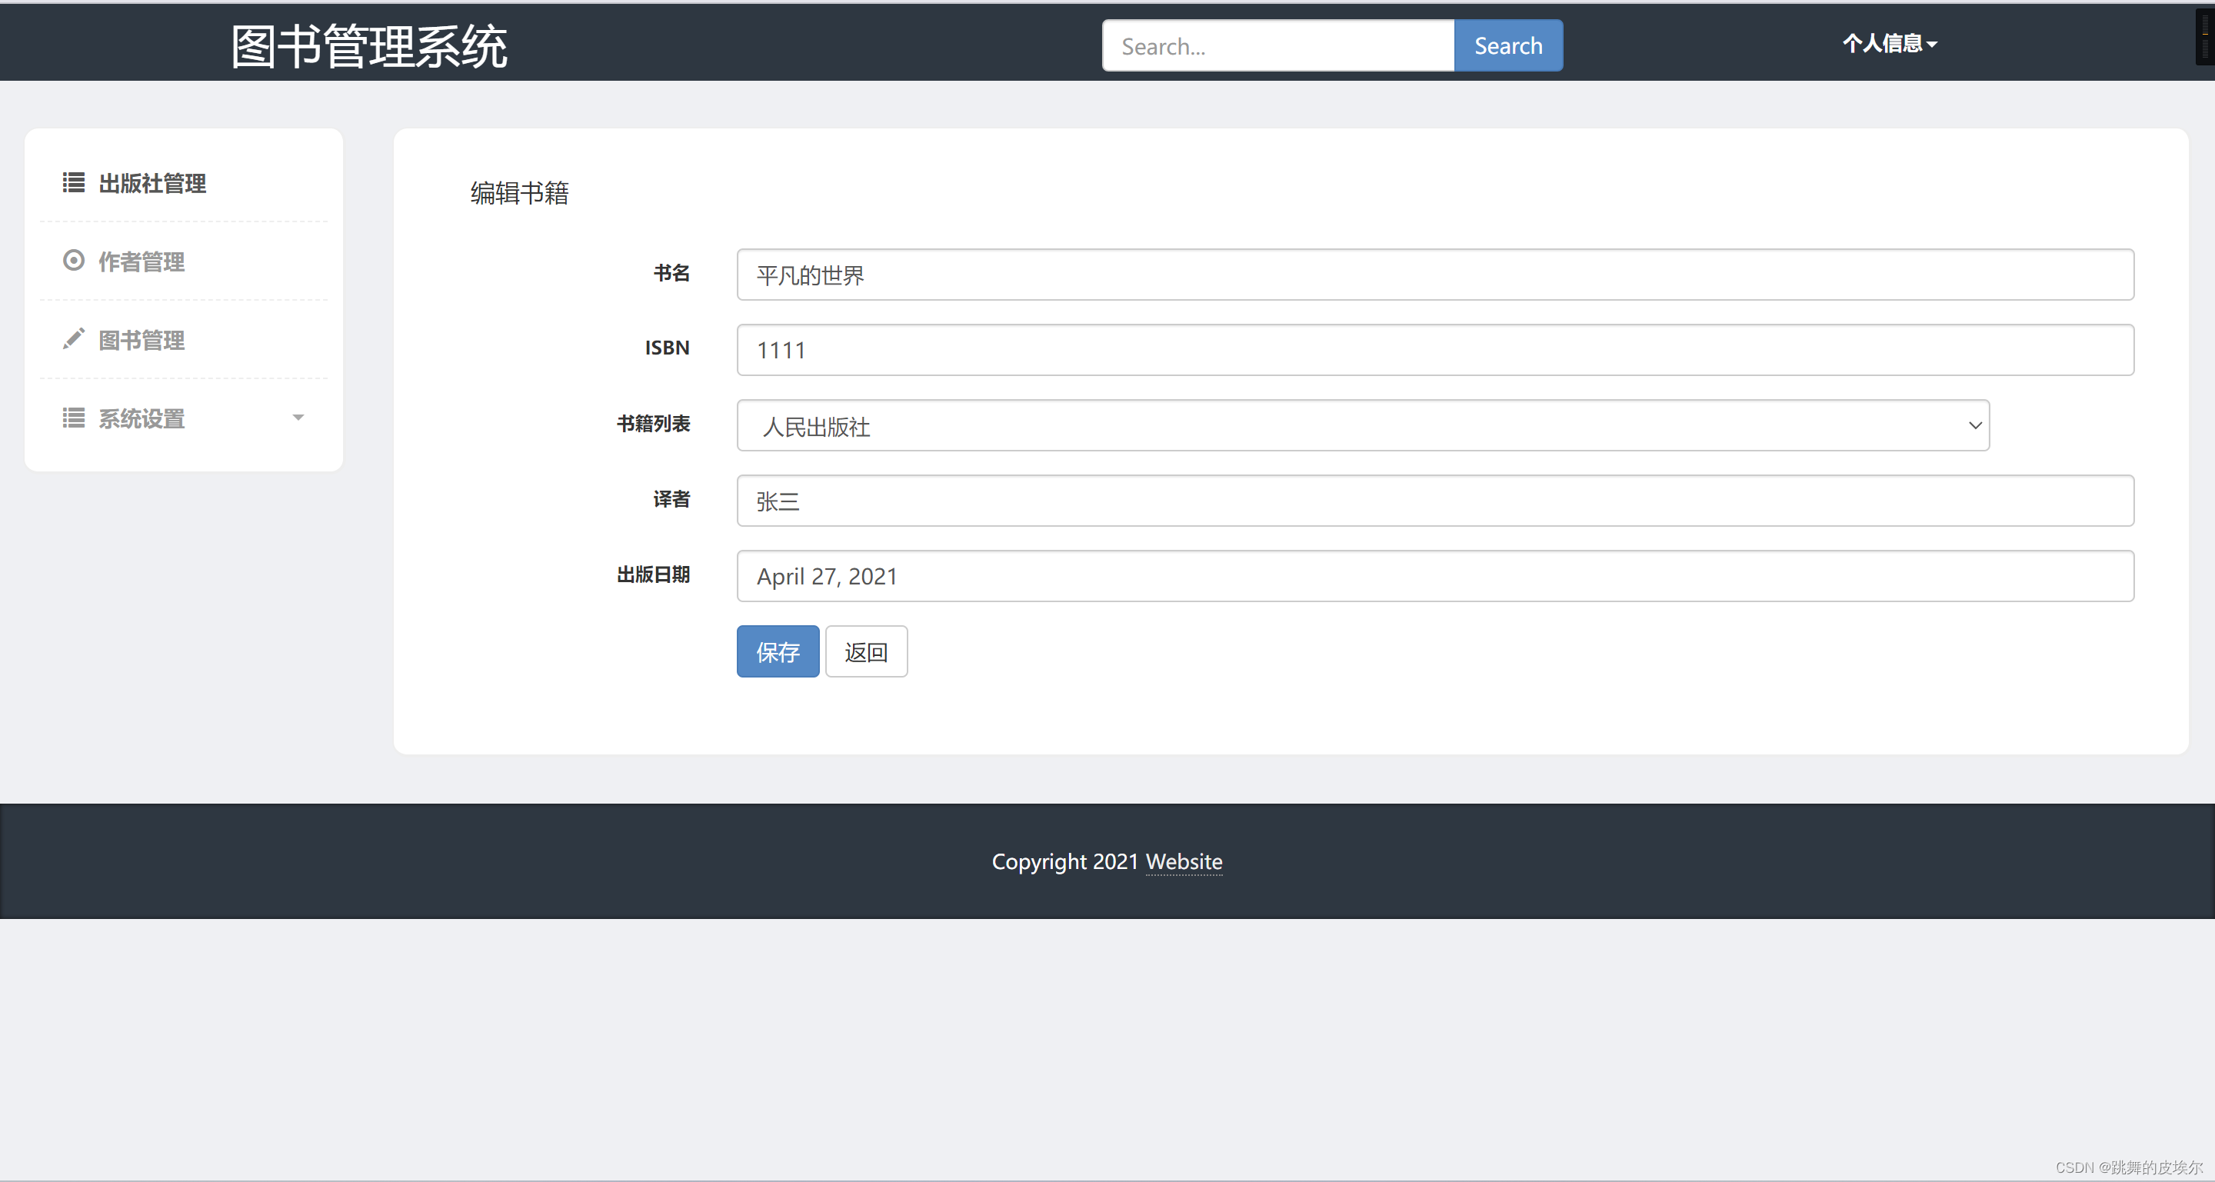The height and width of the screenshot is (1182, 2215).
Task: Click the list icon beside 系统设置
Action: click(73, 418)
